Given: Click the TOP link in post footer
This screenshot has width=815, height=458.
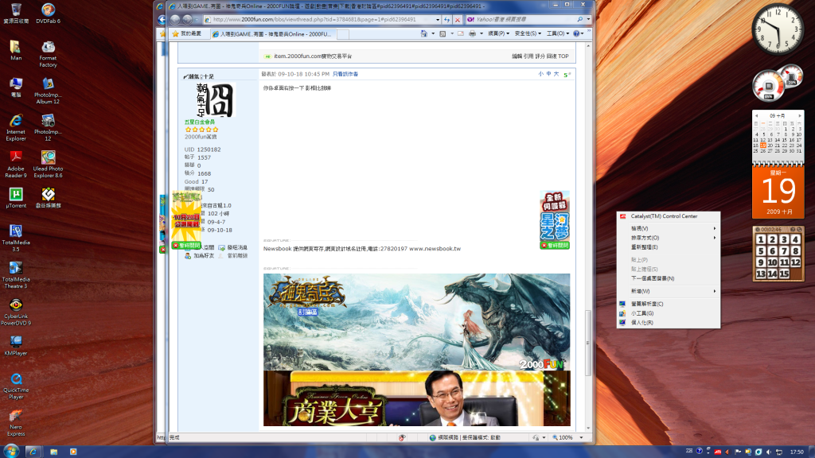Looking at the screenshot, I should [563, 56].
